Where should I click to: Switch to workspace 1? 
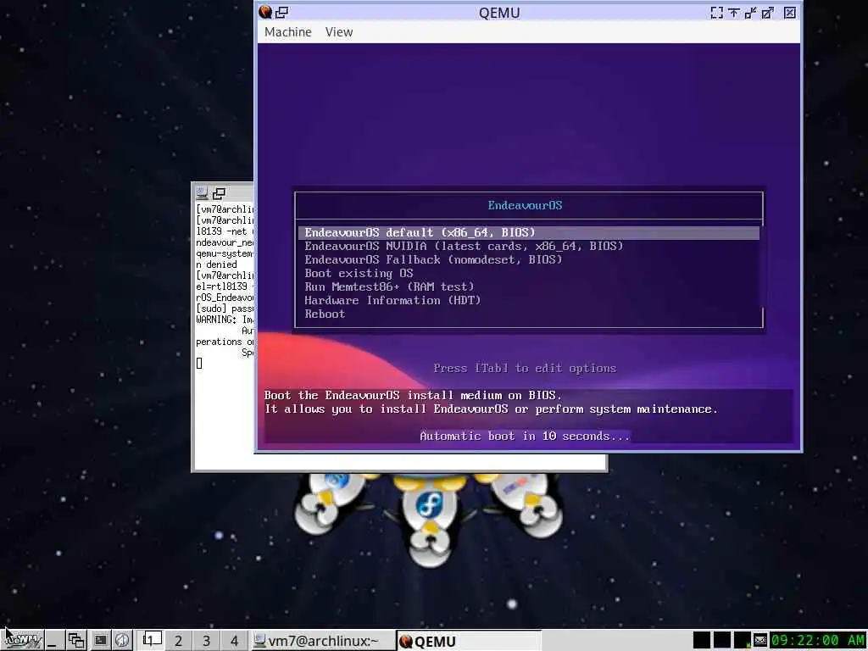(x=150, y=641)
